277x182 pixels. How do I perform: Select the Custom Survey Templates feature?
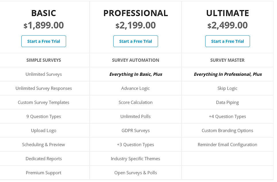click(x=43, y=102)
